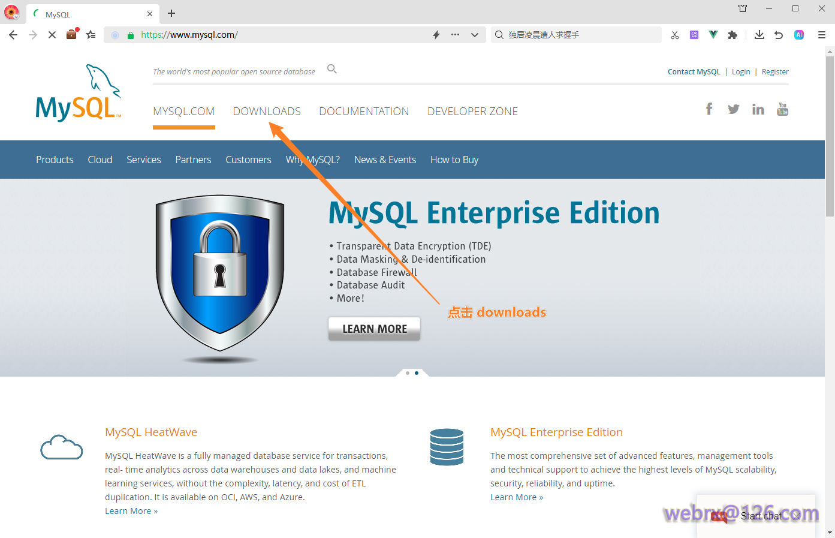This screenshot has width=835, height=538.
Task: Open MySQL Twitter page icon
Action: (734, 109)
